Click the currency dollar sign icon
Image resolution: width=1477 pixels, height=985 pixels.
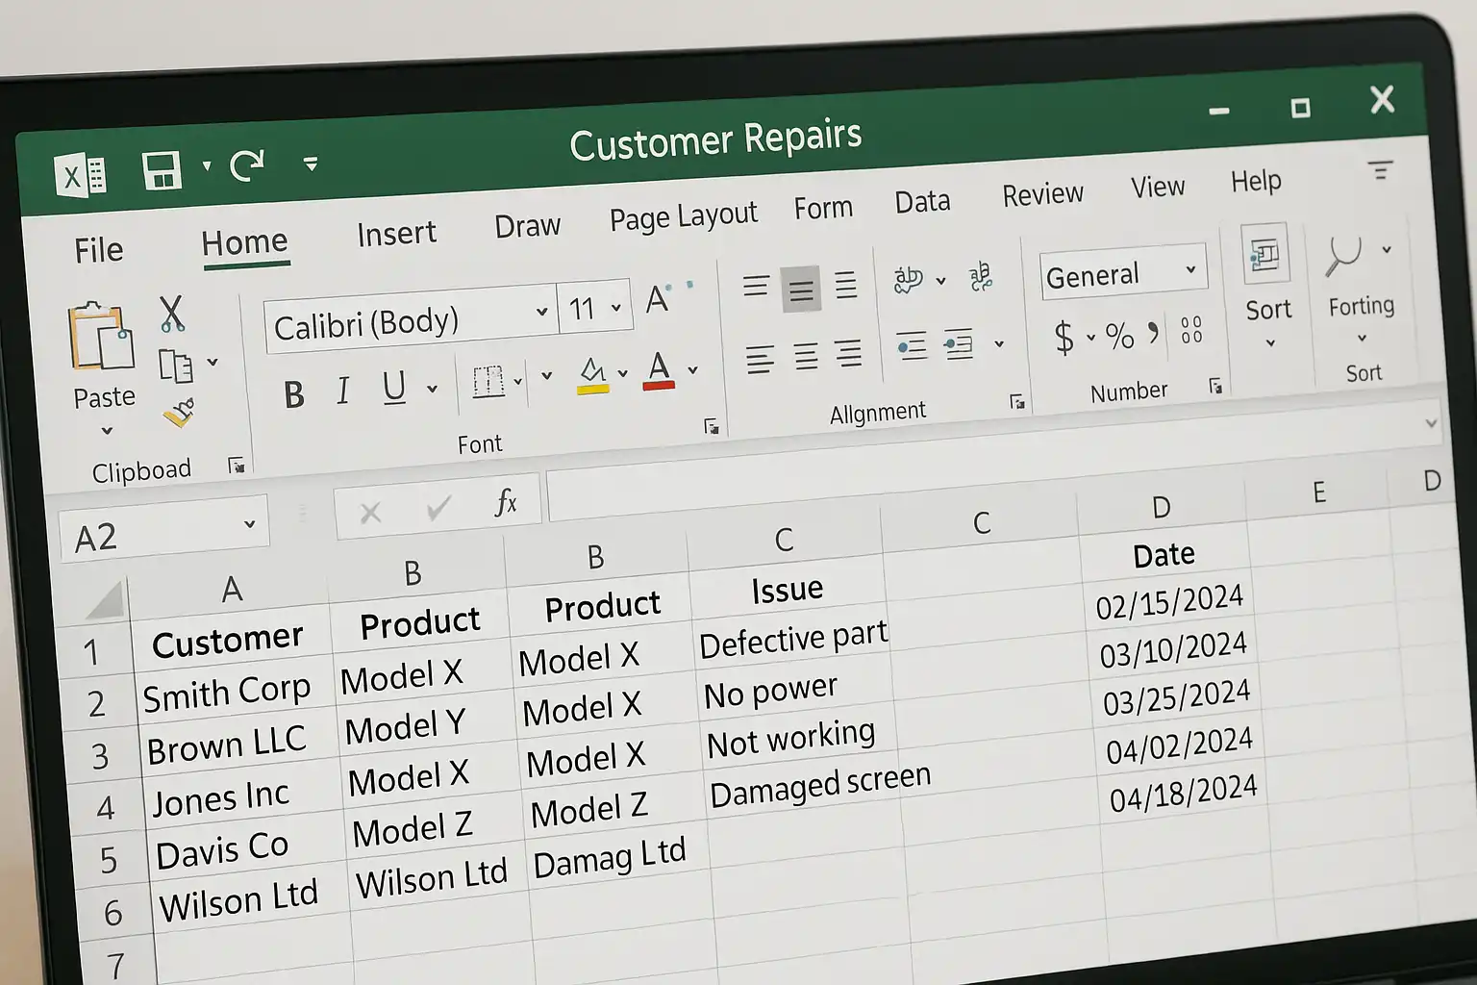click(1064, 338)
